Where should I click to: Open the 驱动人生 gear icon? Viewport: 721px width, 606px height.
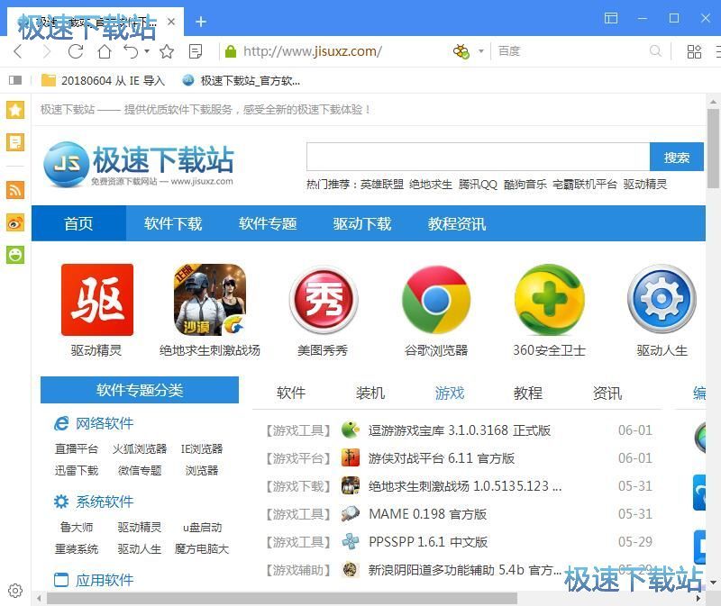click(x=662, y=300)
